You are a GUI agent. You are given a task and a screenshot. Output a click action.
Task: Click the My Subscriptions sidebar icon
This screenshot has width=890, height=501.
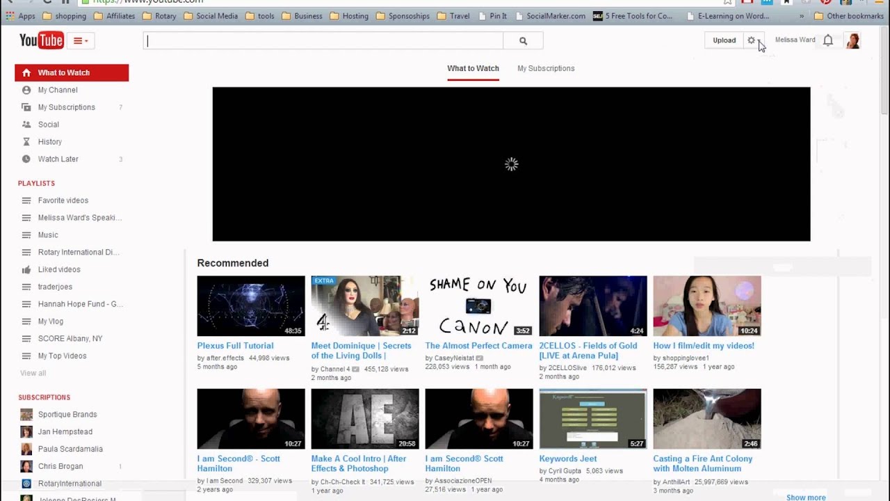[x=26, y=107]
